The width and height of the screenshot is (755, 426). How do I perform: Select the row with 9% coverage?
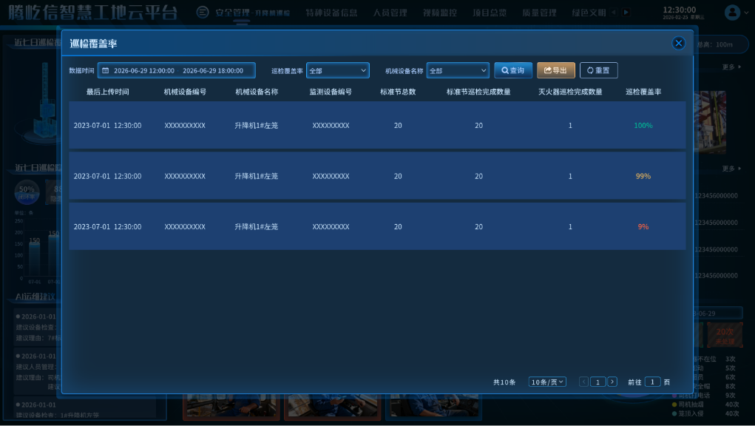(377, 227)
